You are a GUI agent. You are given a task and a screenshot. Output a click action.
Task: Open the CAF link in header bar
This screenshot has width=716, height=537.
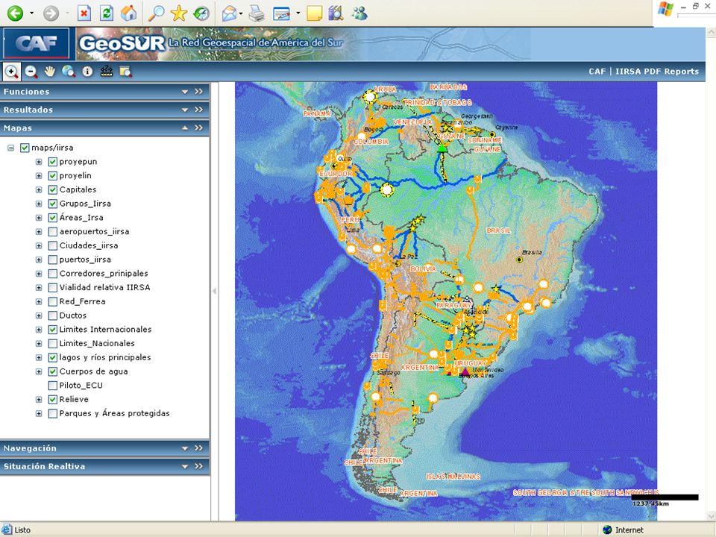coord(597,72)
